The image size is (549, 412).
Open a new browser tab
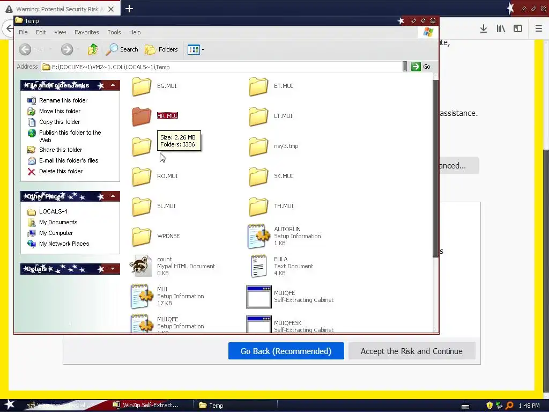click(129, 9)
